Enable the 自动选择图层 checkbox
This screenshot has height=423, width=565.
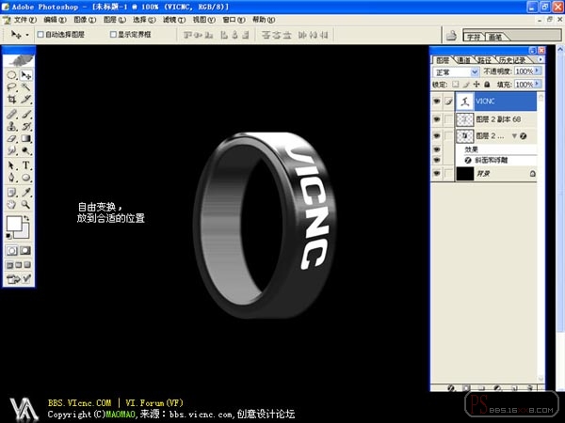coord(40,35)
